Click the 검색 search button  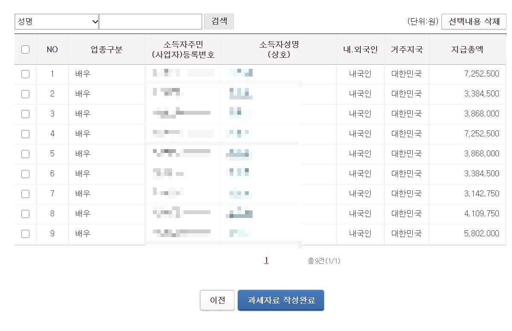pos(219,21)
